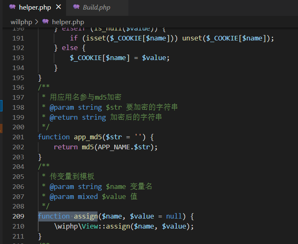Click the highlighted assign function name

pyautogui.click(x=86, y=216)
